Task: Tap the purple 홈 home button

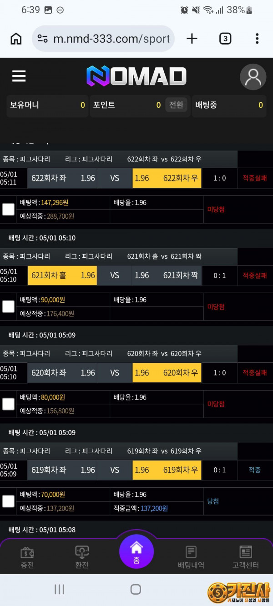Action: click(136, 551)
